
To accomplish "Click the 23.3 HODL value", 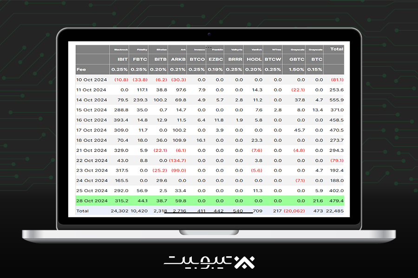I will [x=257, y=140].
